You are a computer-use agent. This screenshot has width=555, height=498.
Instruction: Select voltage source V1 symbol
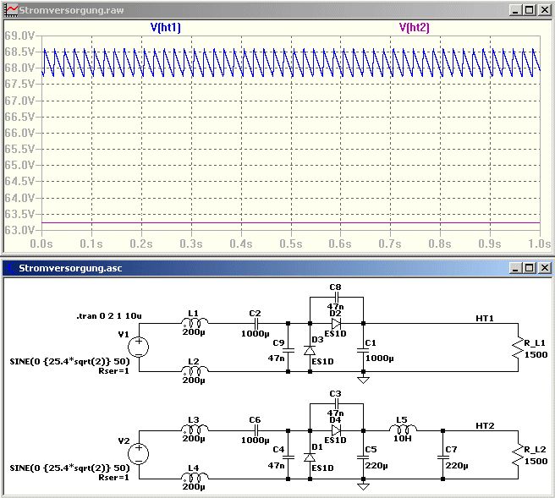click(x=139, y=347)
